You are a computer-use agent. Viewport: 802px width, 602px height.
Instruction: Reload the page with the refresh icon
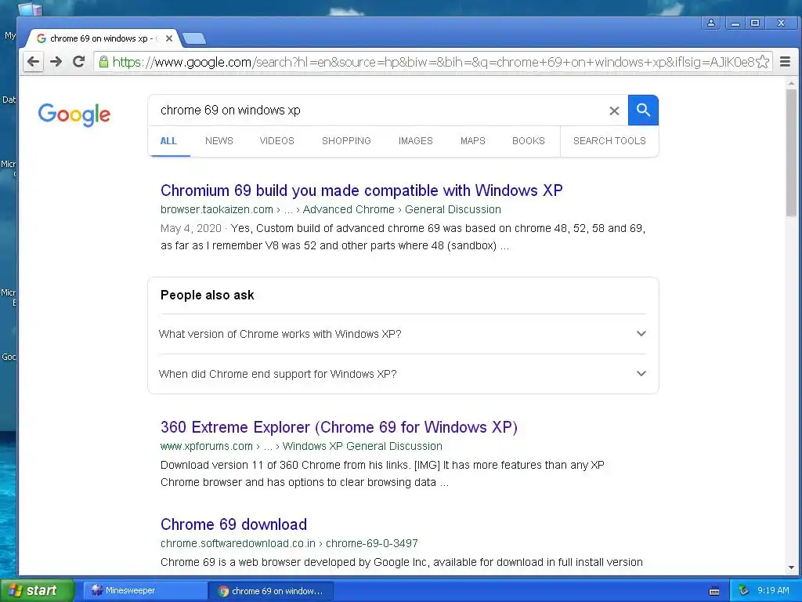78,62
